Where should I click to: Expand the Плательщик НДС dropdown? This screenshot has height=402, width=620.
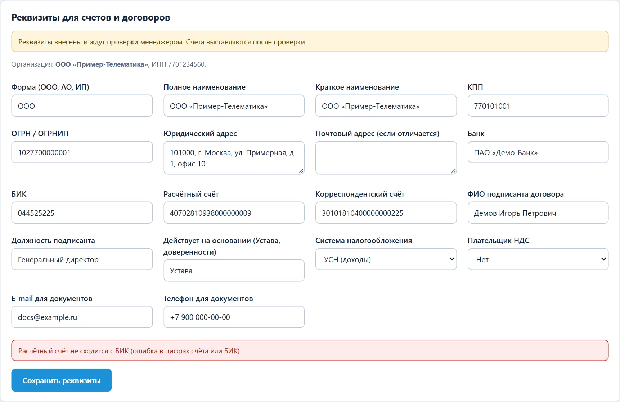pyautogui.click(x=538, y=259)
